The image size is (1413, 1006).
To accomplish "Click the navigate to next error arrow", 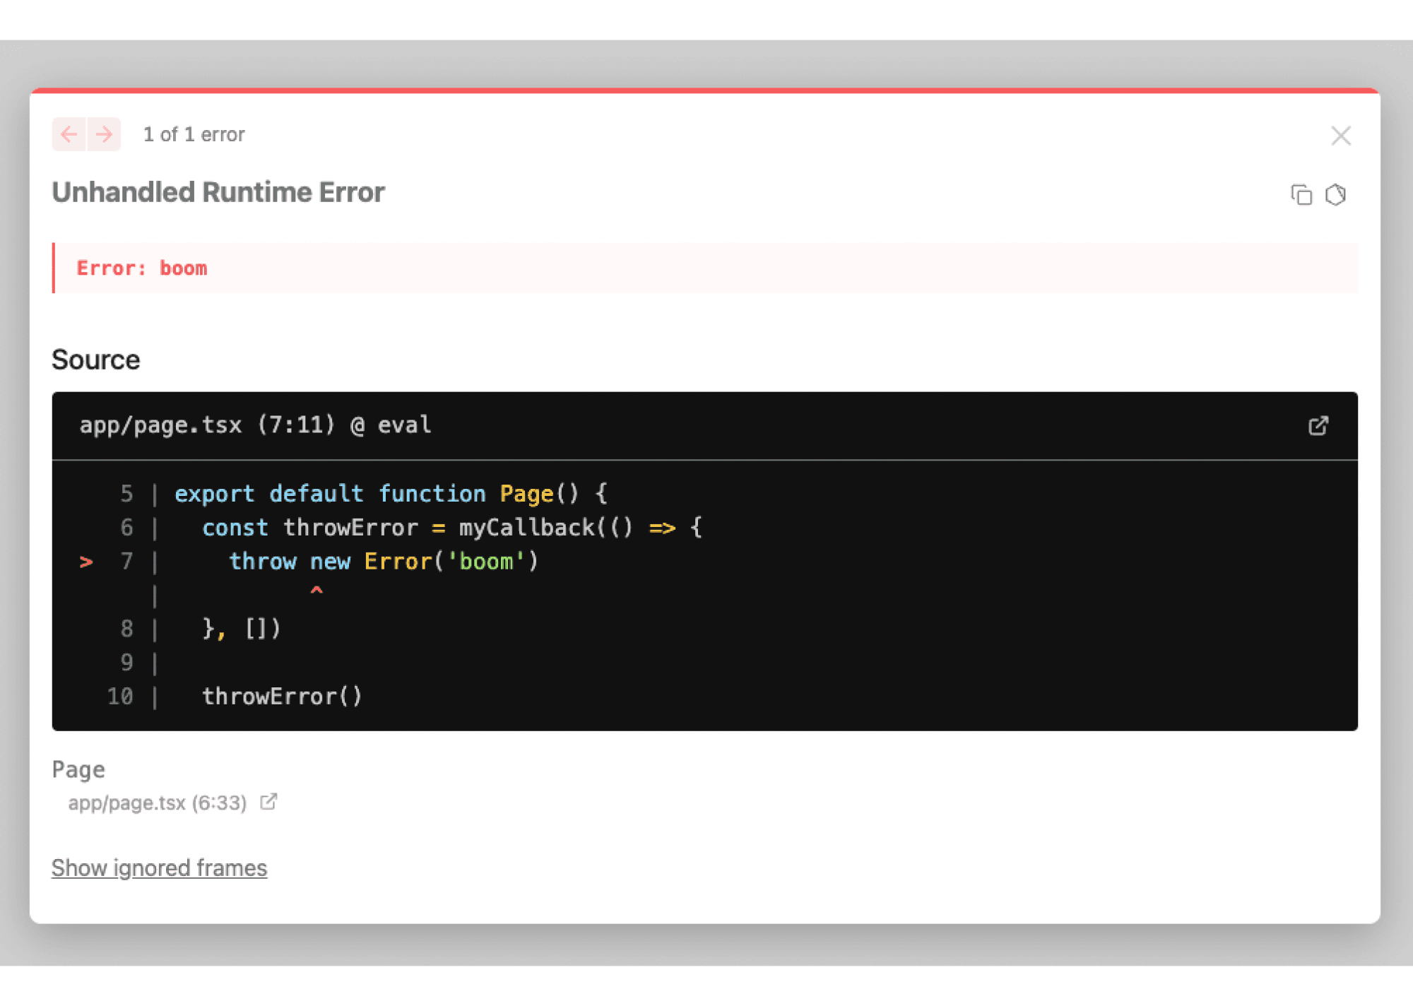I will [x=103, y=135].
